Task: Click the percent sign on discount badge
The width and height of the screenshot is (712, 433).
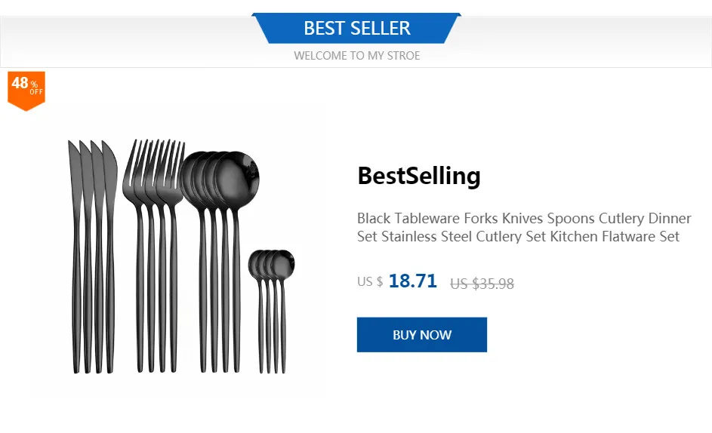Action: point(34,84)
